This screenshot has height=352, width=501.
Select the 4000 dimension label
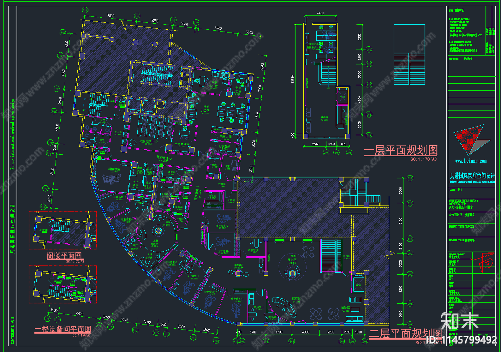point(306,332)
